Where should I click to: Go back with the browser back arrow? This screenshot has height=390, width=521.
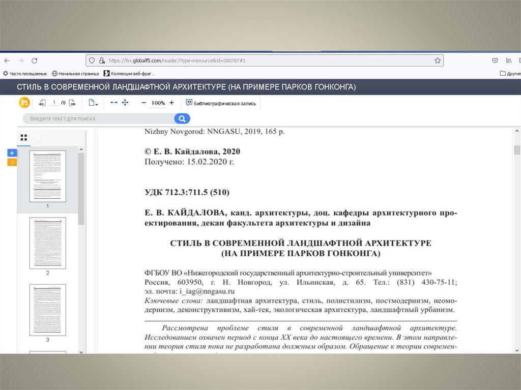tap(7, 61)
